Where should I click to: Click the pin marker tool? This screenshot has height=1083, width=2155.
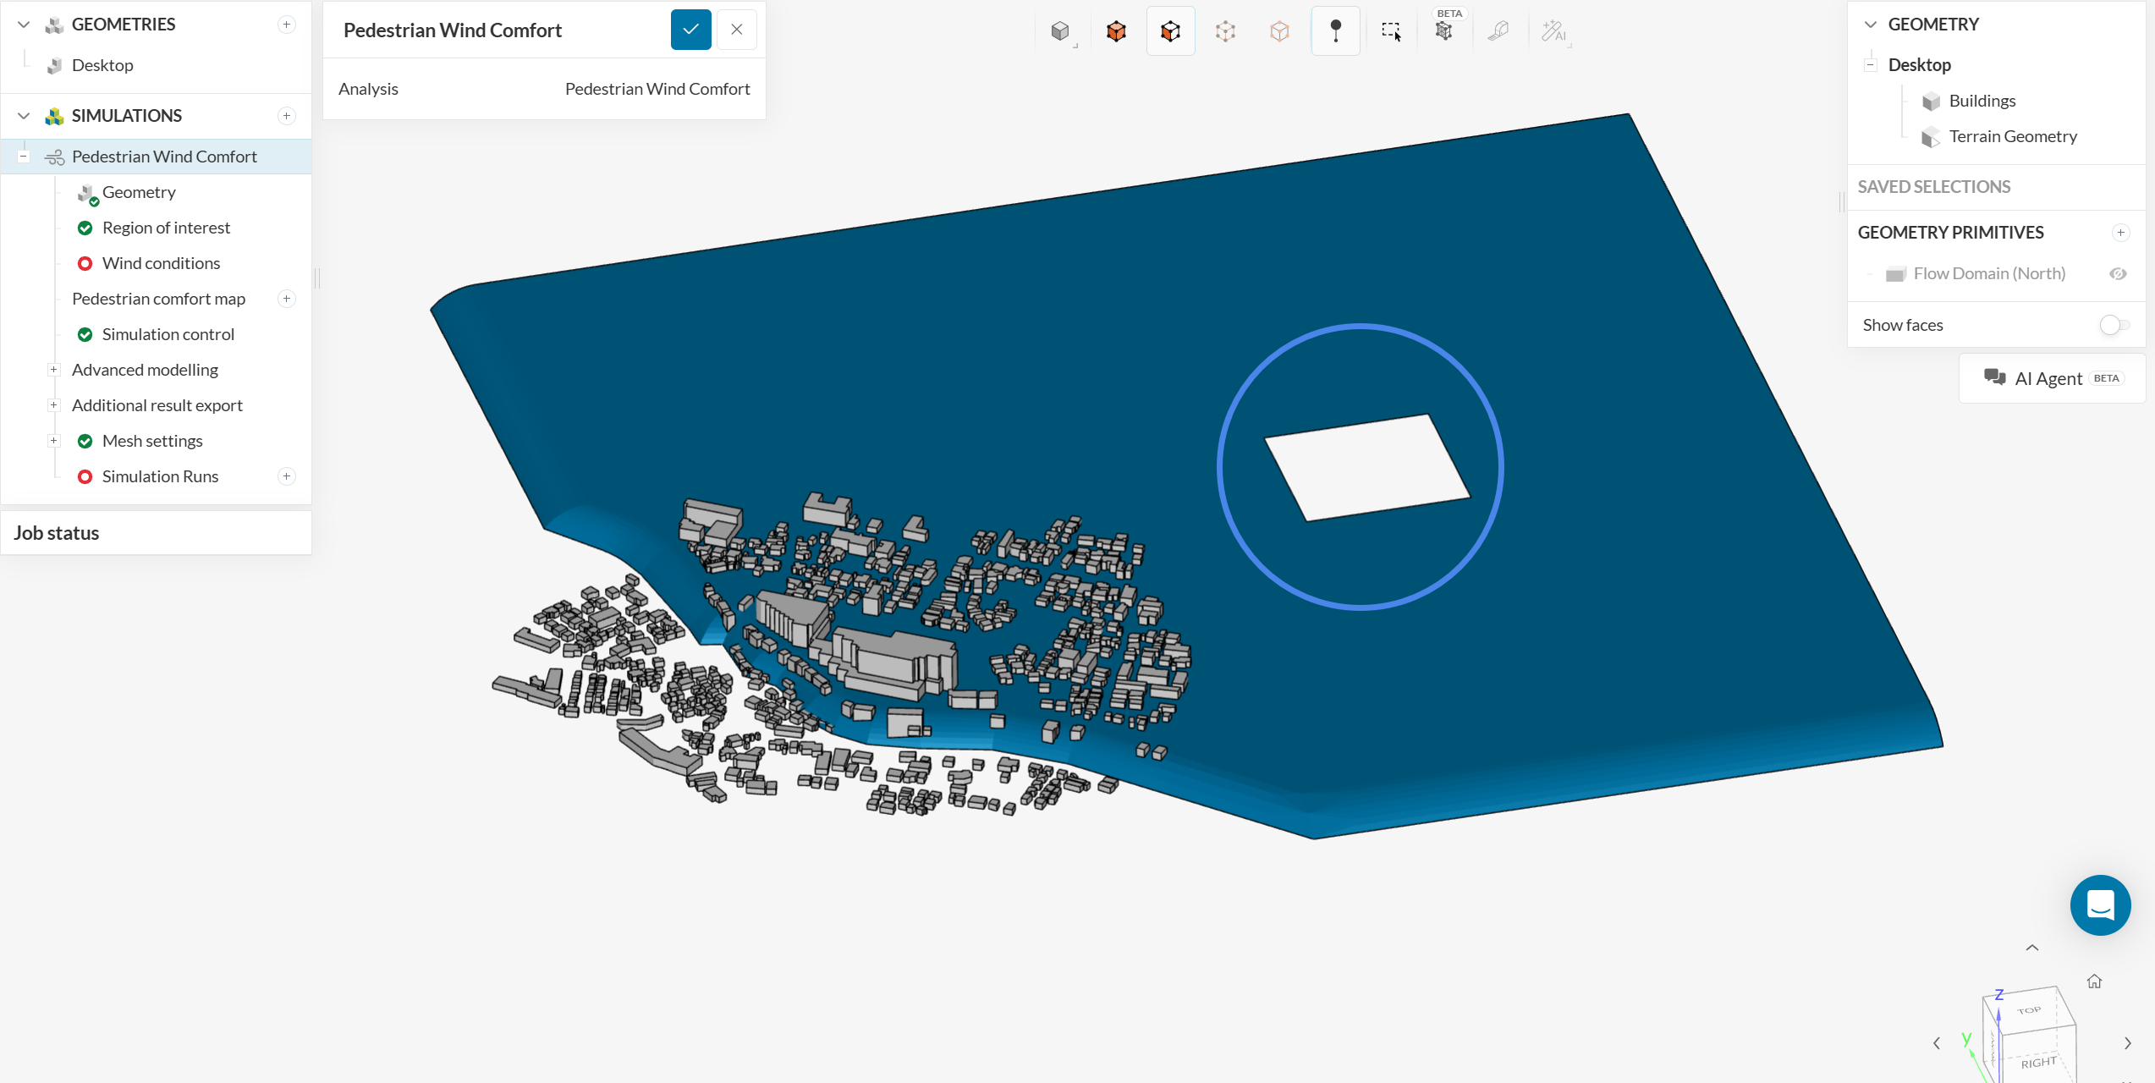pyautogui.click(x=1335, y=31)
